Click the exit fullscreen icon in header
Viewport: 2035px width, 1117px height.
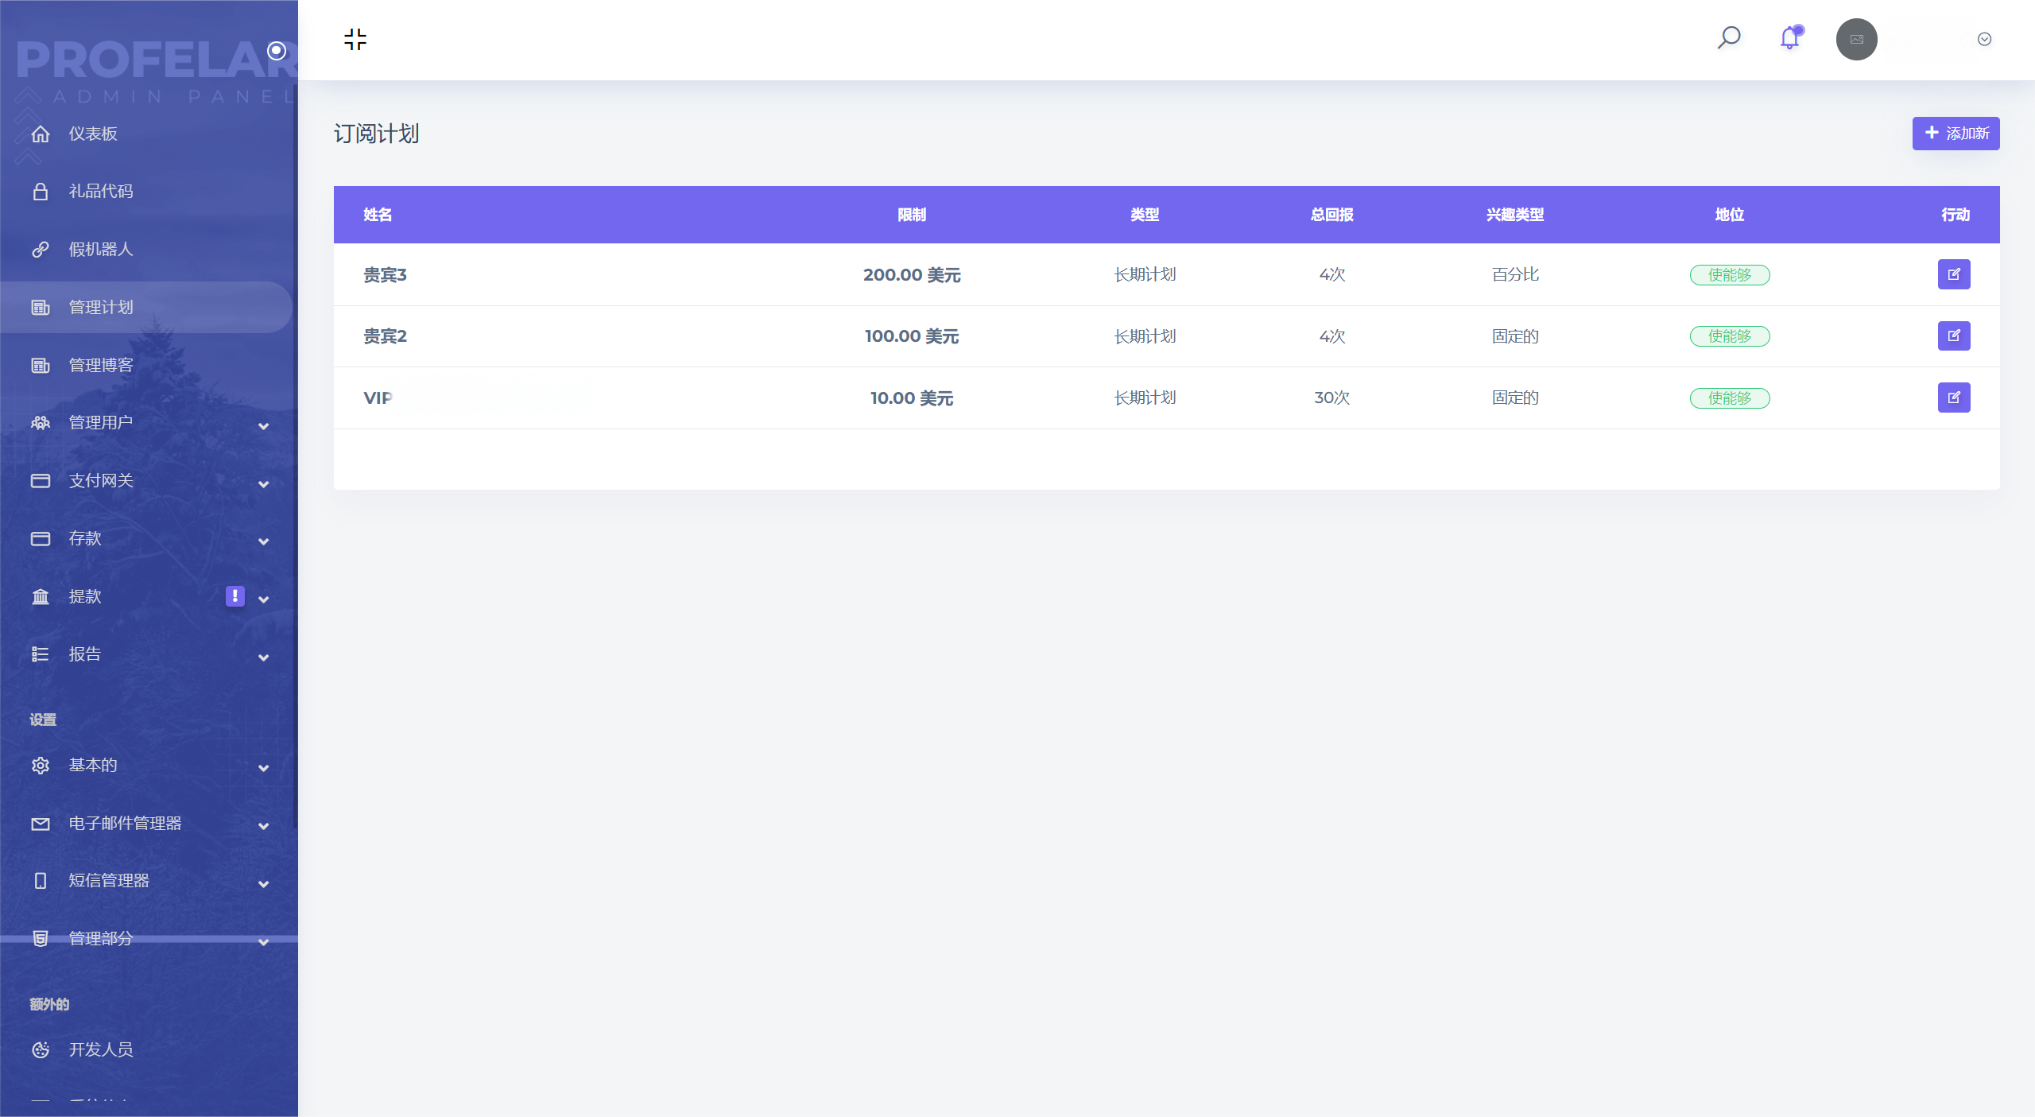[x=355, y=39]
